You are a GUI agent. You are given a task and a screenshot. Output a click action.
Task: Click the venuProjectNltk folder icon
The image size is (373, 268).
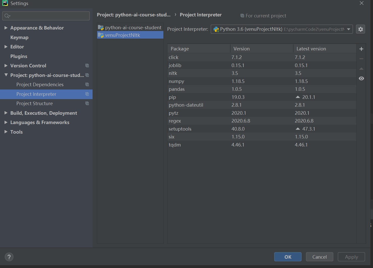click(x=101, y=35)
